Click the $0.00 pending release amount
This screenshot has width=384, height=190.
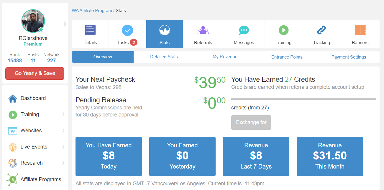pos(214,103)
